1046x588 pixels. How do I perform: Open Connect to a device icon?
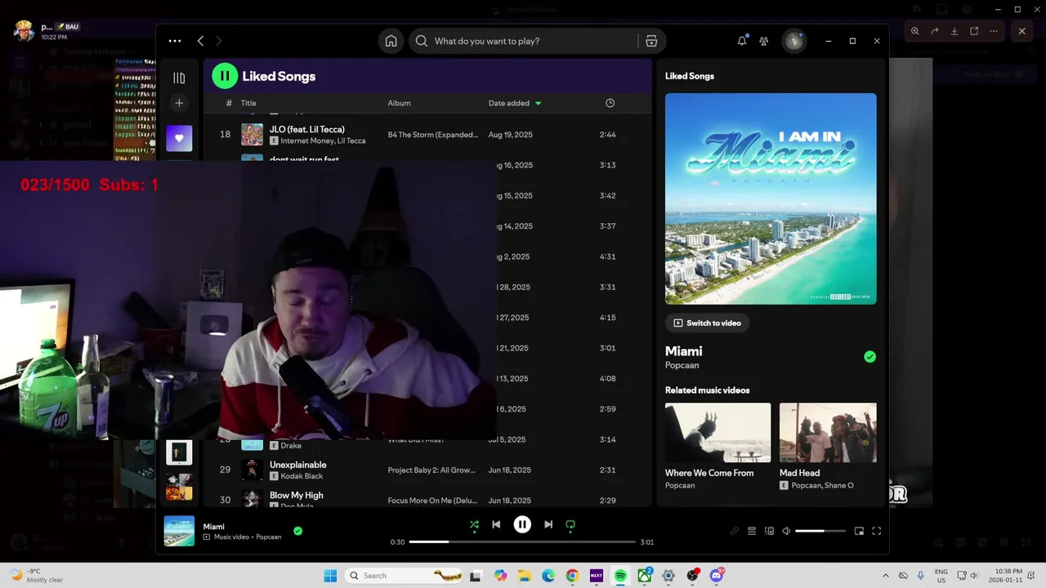click(769, 531)
